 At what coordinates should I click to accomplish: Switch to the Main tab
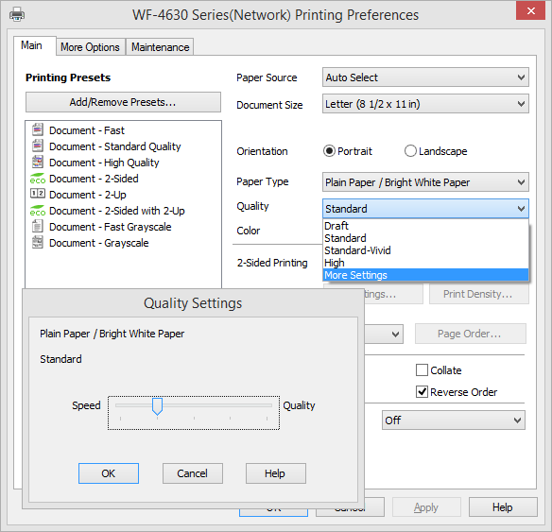click(x=34, y=45)
